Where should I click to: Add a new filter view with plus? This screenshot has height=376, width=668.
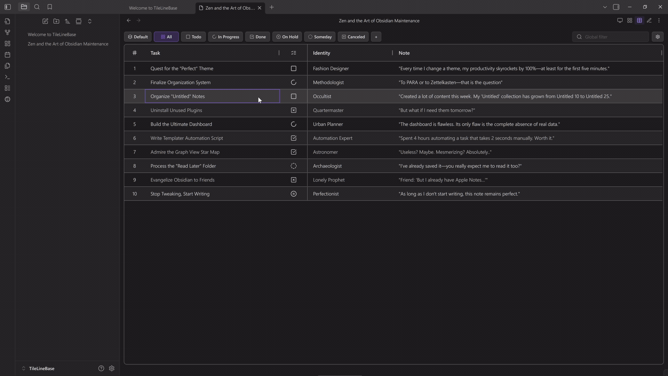coord(376,37)
